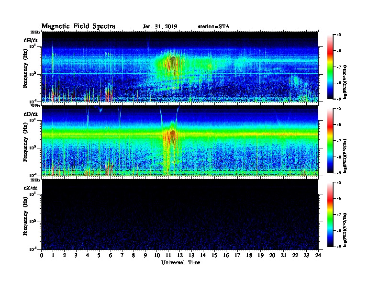Click the 10^0 frequency tick of the dZ/dt panel
Screen dimensions: 379x293
(33, 221)
